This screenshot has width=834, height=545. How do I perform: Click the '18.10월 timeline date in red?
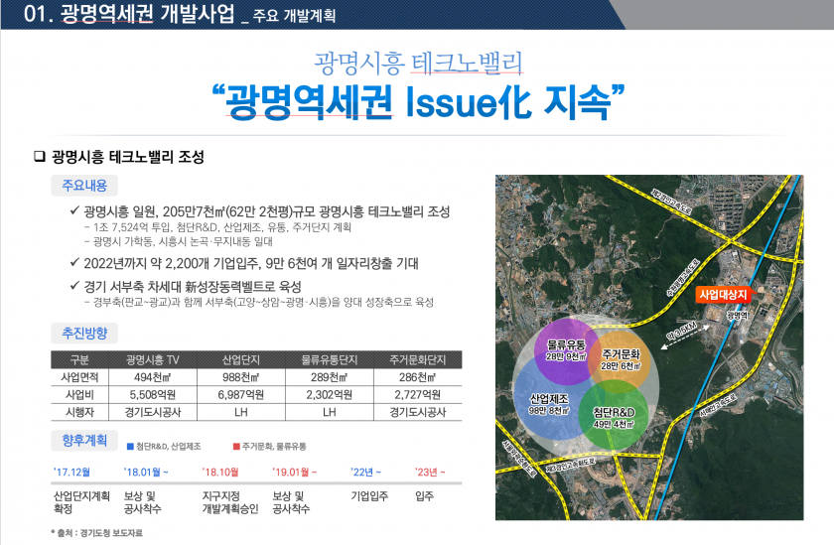220,472
